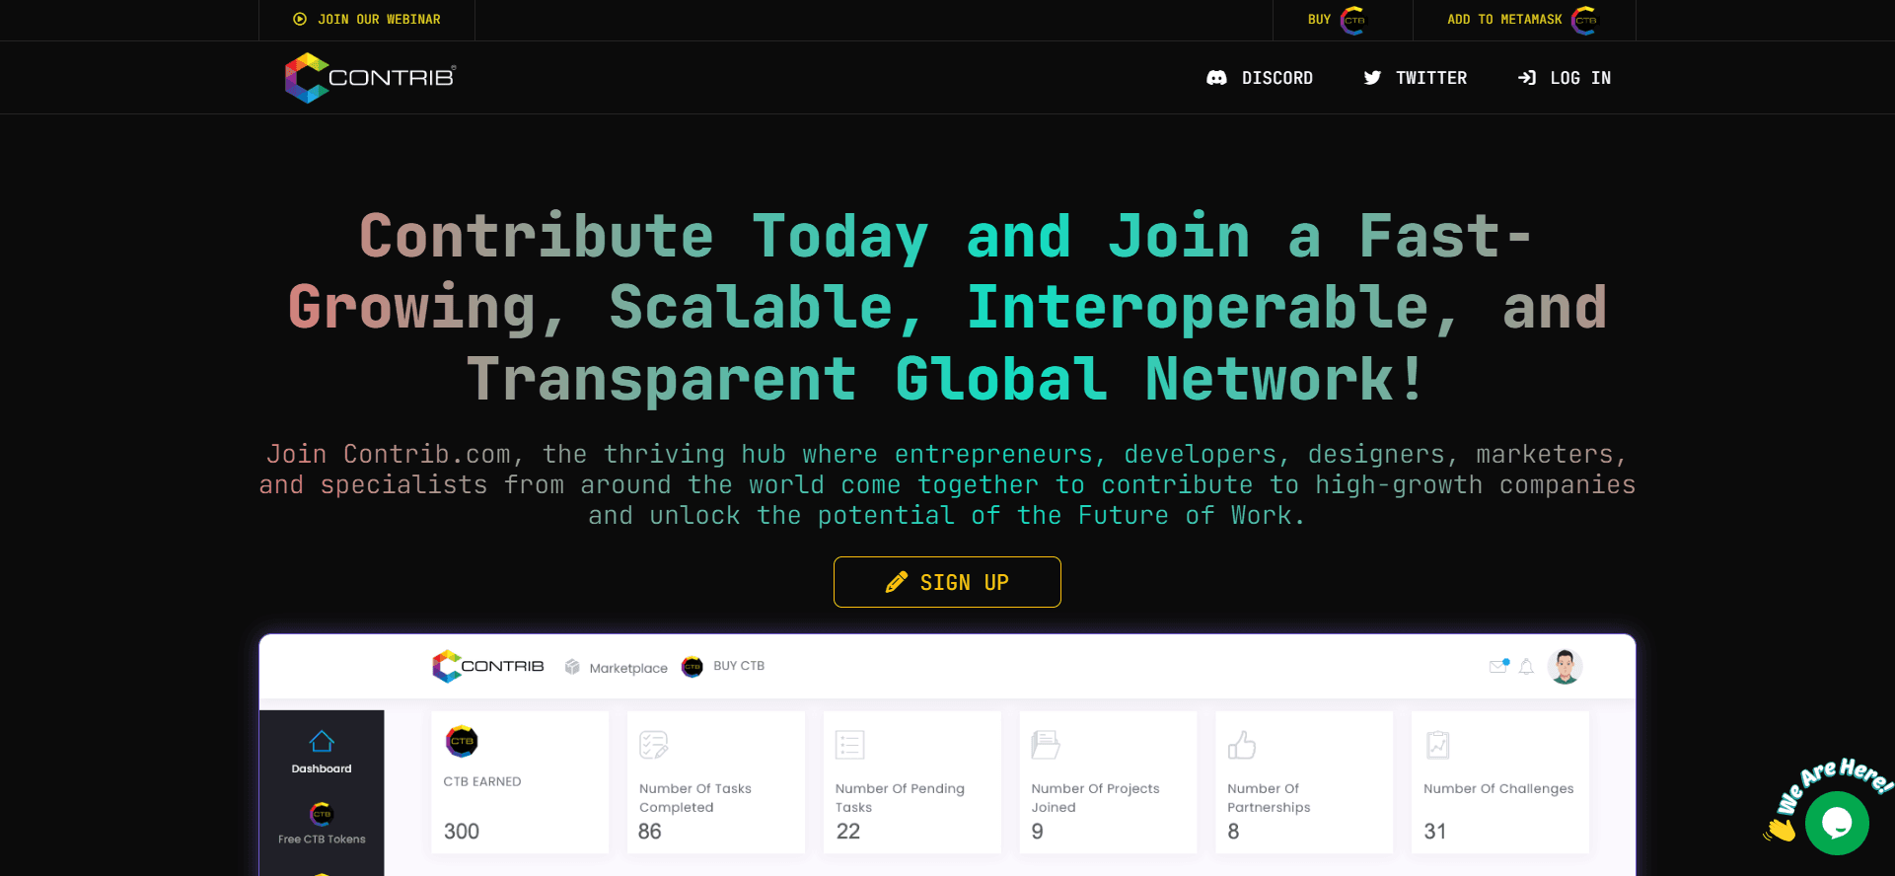Click the CTB Earned card
Image resolution: width=1895 pixels, height=876 pixels.
click(520, 782)
